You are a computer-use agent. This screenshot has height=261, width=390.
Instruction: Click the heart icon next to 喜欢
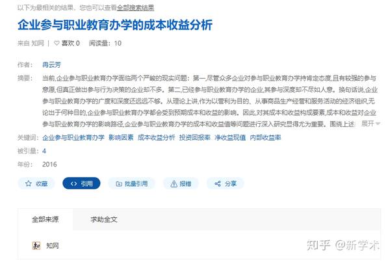(57, 43)
